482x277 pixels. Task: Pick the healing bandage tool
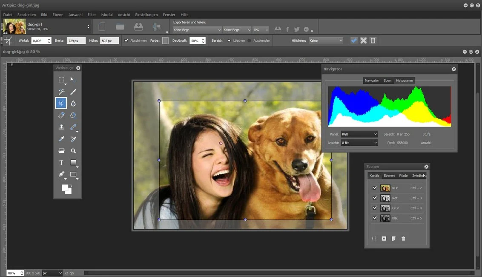point(73,127)
